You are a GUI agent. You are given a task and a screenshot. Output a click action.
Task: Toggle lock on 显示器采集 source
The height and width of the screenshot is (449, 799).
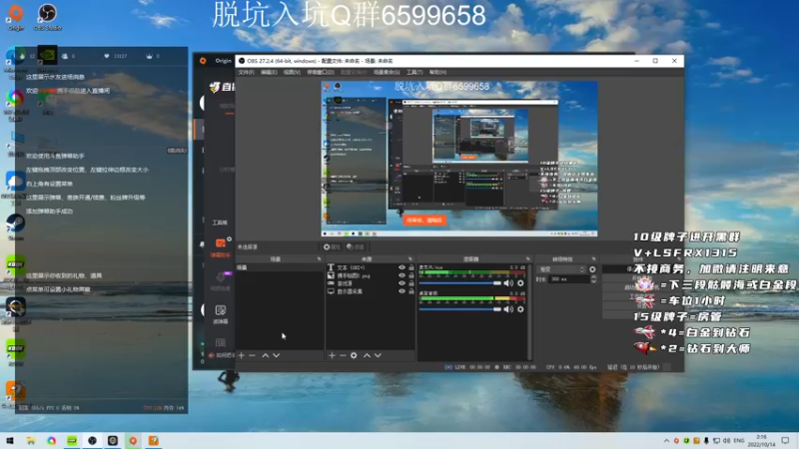(411, 291)
